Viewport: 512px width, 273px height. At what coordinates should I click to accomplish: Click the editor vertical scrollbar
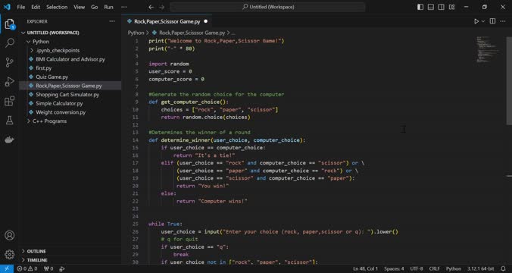pyautogui.click(x=509, y=80)
